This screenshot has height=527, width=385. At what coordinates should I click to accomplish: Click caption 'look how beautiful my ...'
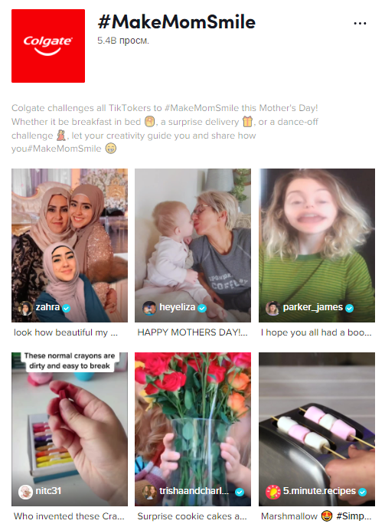[x=66, y=332]
